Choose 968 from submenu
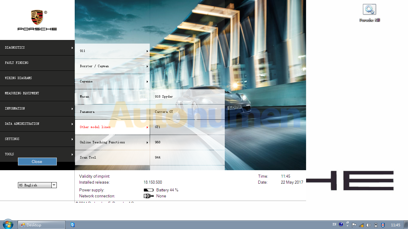408x229 pixels. click(x=187, y=142)
